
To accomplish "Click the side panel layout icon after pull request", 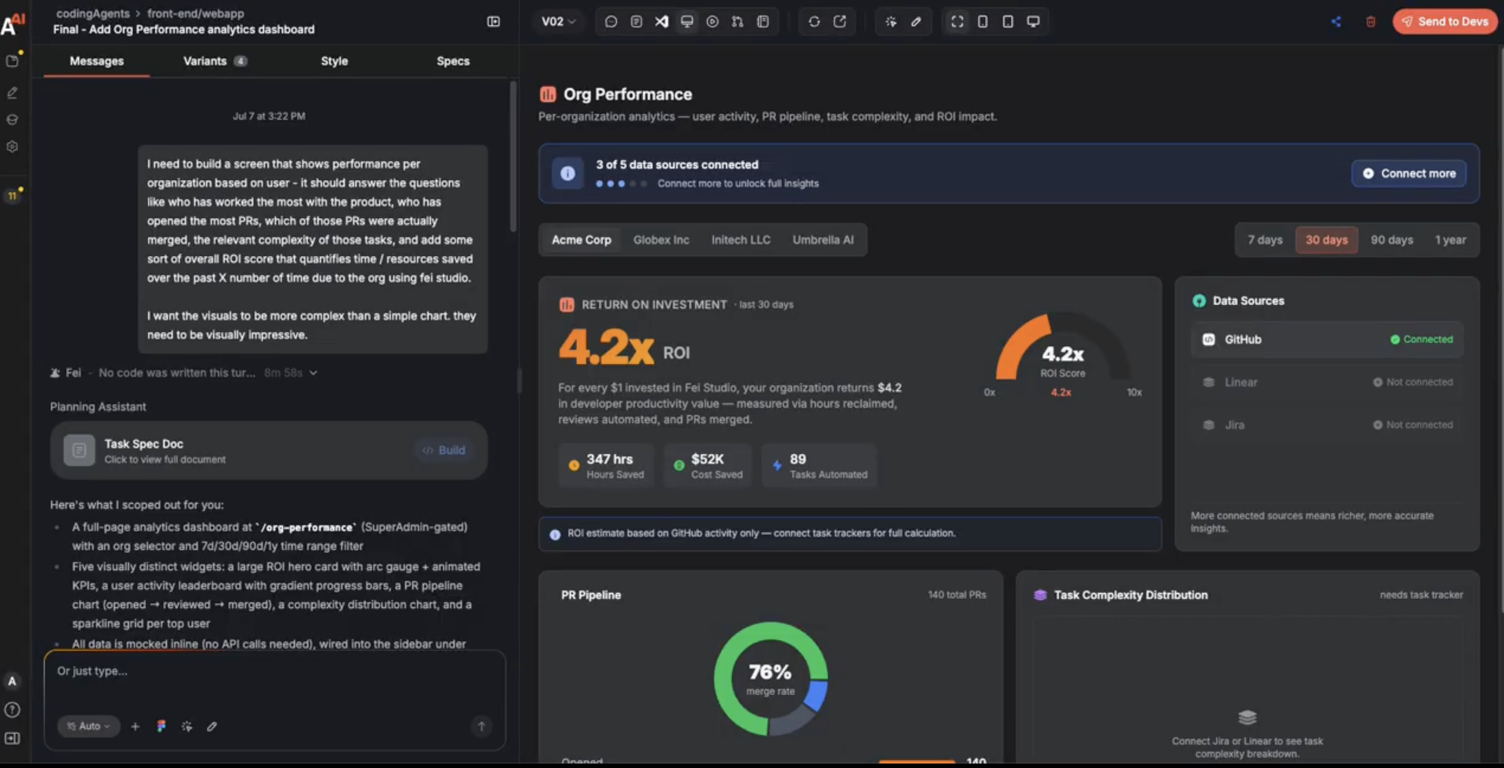I will (762, 22).
